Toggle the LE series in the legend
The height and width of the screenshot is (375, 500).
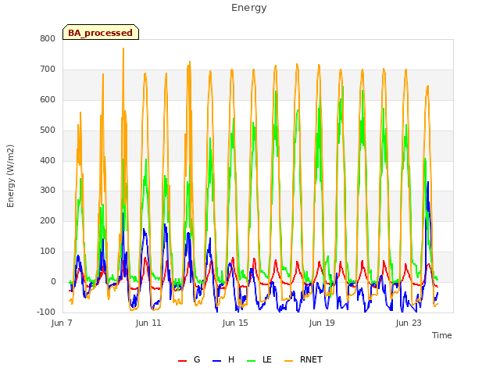coord(259,359)
